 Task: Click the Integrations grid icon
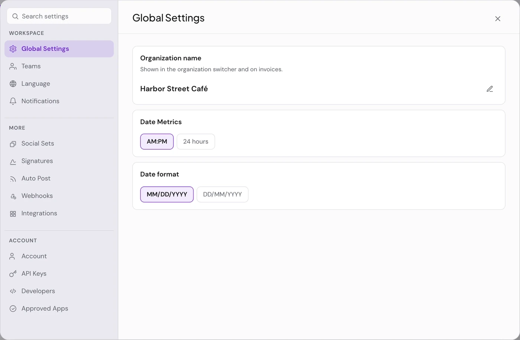pos(13,213)
